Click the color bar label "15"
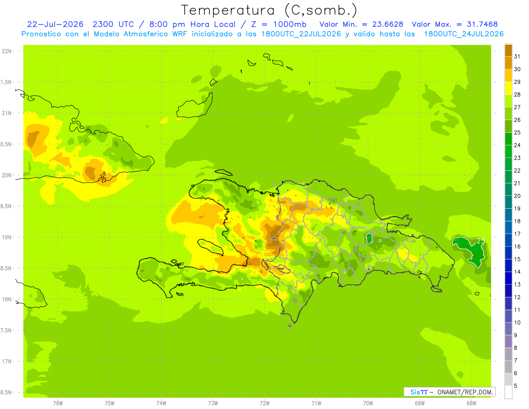The width and height of the screenshot is (529, 409). 518,259
